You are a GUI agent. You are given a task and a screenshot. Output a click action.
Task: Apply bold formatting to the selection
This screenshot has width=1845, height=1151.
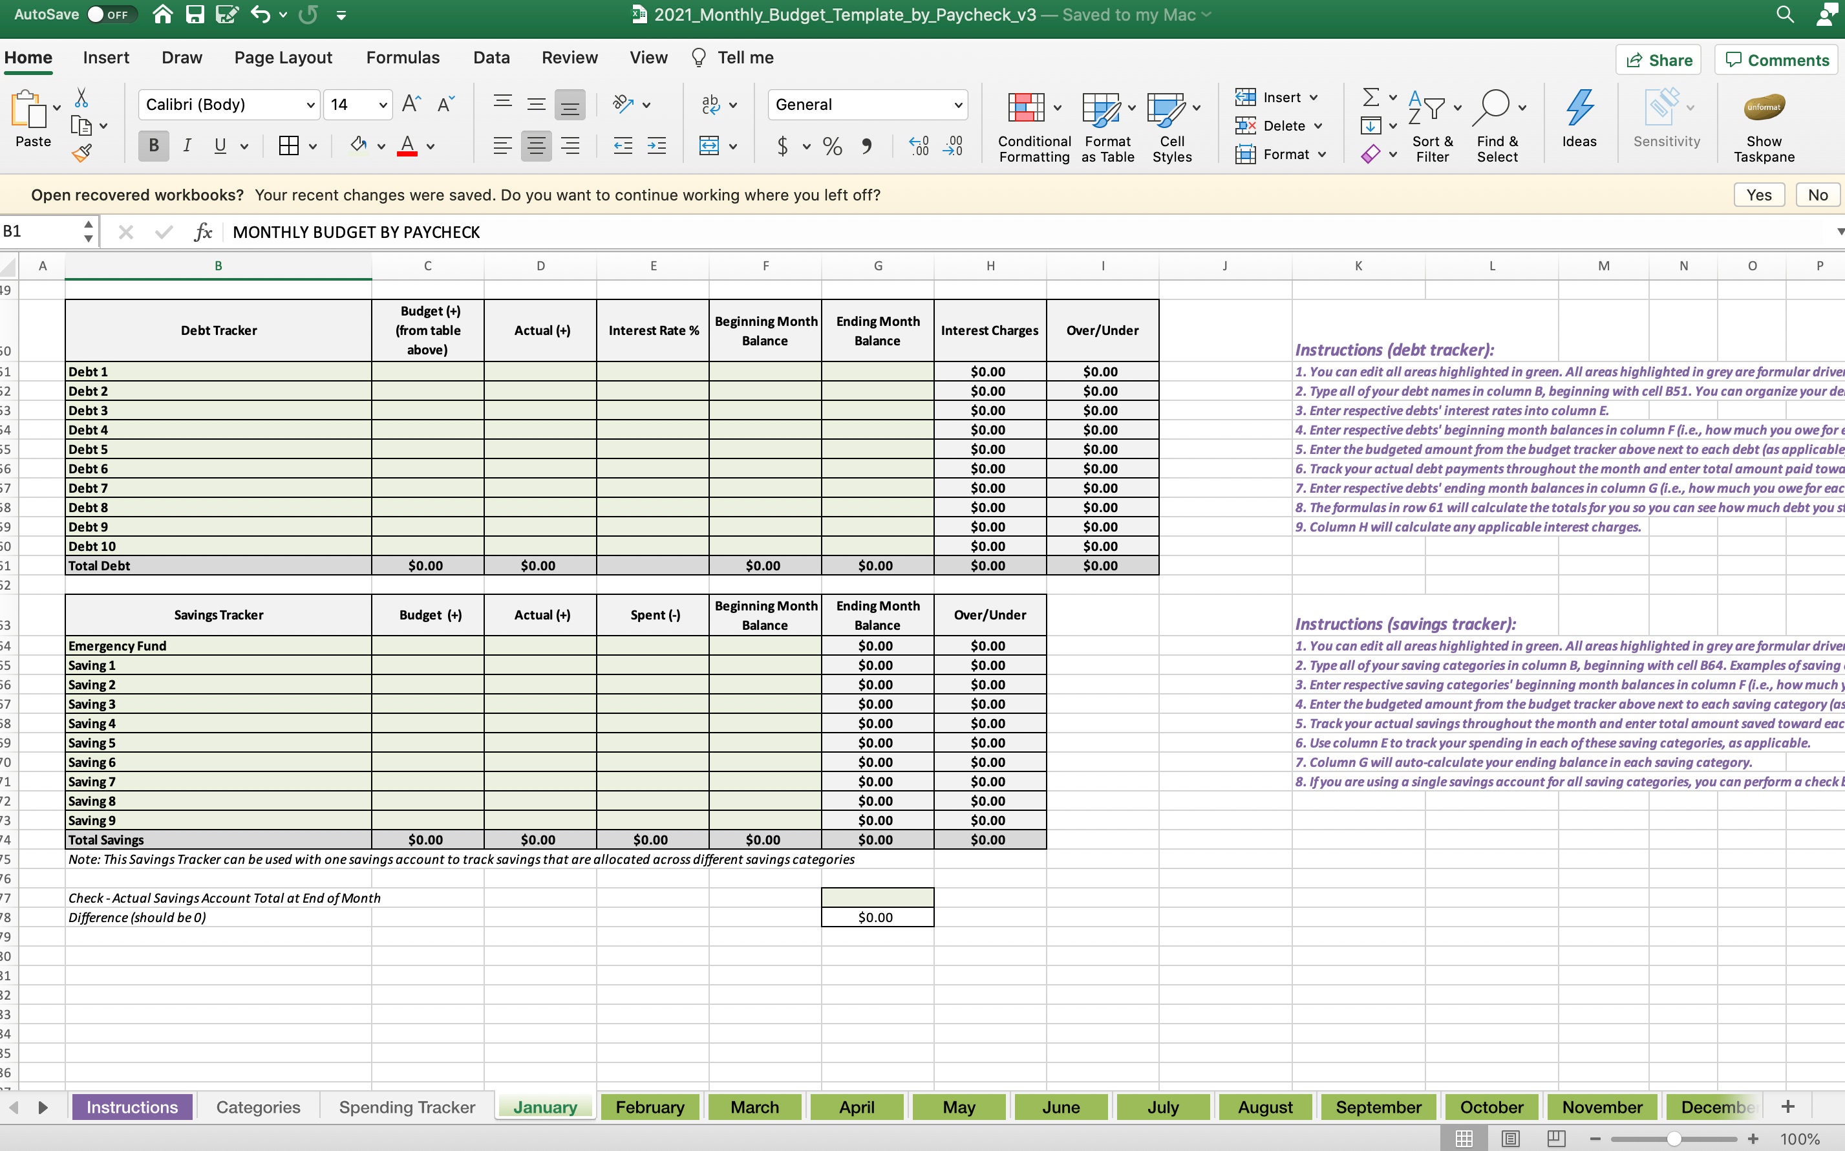click(x=154, y=145)
